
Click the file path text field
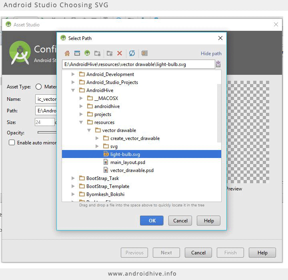tap(138, 64)
